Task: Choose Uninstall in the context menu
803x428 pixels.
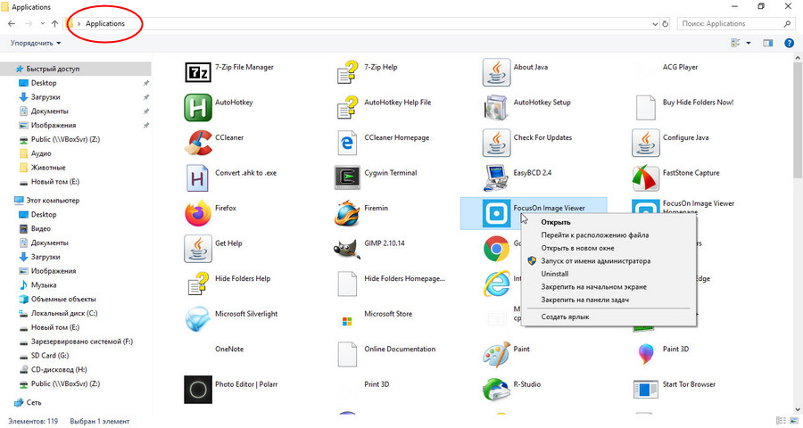Action: [x=555, y=274]
